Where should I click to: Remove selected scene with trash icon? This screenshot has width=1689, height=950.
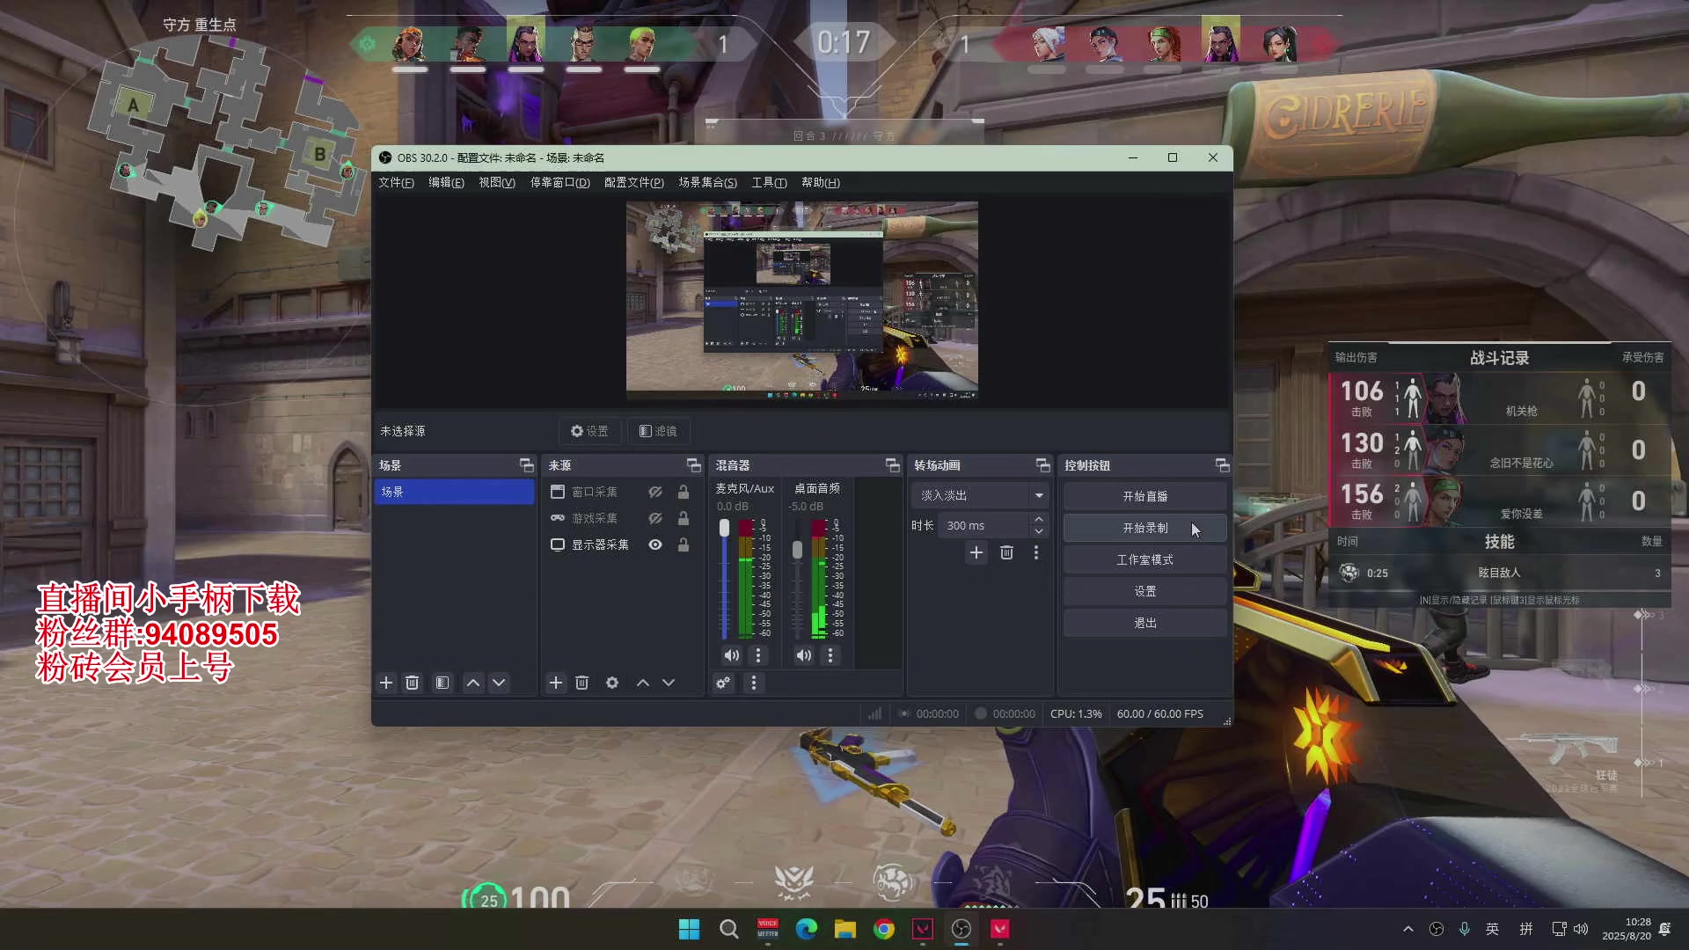coord(412,683)
